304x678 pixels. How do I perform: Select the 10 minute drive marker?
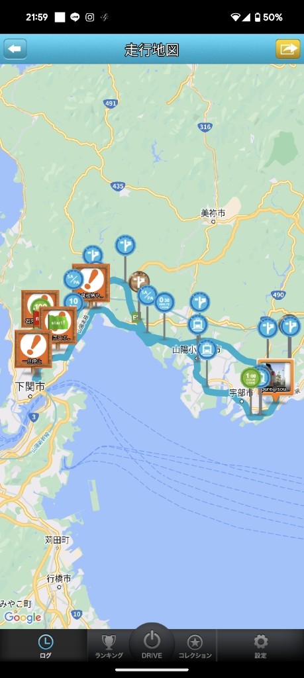[74, 302]
